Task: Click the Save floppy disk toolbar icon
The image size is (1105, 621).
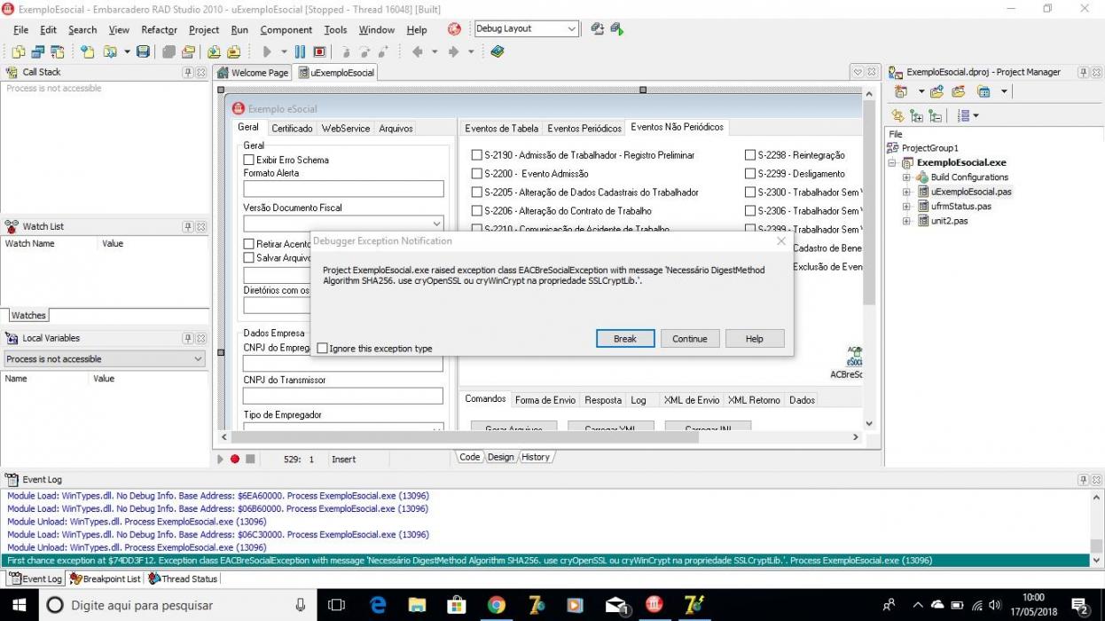Action: click(x=143, y=52)
